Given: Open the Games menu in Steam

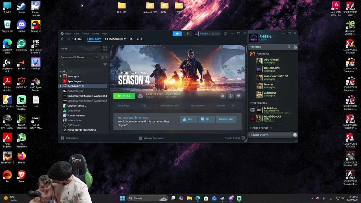Looking at the screenshot, I should pyautogui.click(x=95, y=34).
